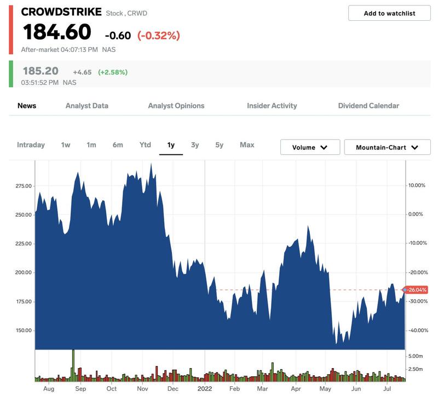View the Insider Activity tab
Viewport: 438px width, 407px height.
pos(272,106)
